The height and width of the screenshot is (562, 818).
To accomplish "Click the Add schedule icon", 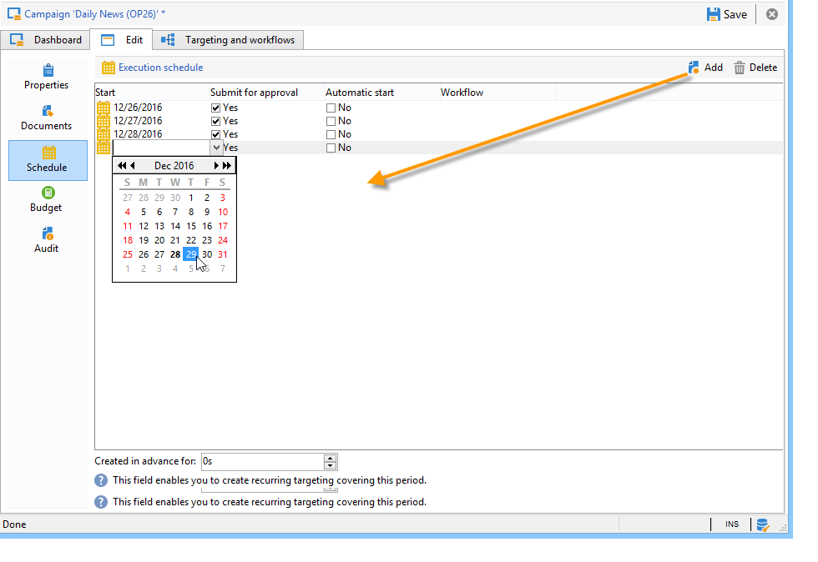I will click(x=694, y=68).
